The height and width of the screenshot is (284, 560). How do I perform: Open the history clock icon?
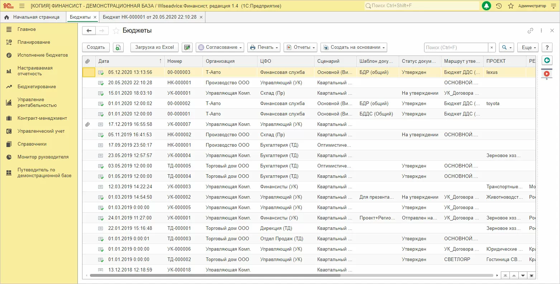coord(499,6)
